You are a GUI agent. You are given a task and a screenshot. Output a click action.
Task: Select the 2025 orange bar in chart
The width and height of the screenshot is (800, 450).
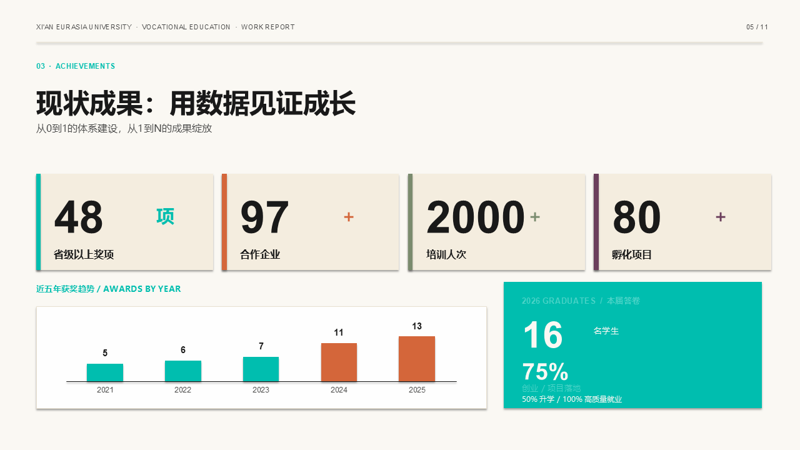[417, 359]
